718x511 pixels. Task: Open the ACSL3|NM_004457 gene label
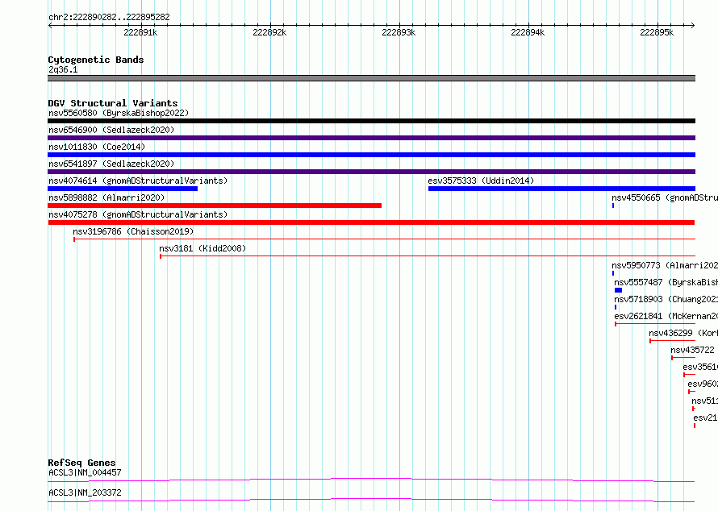[x=86, y=472]
